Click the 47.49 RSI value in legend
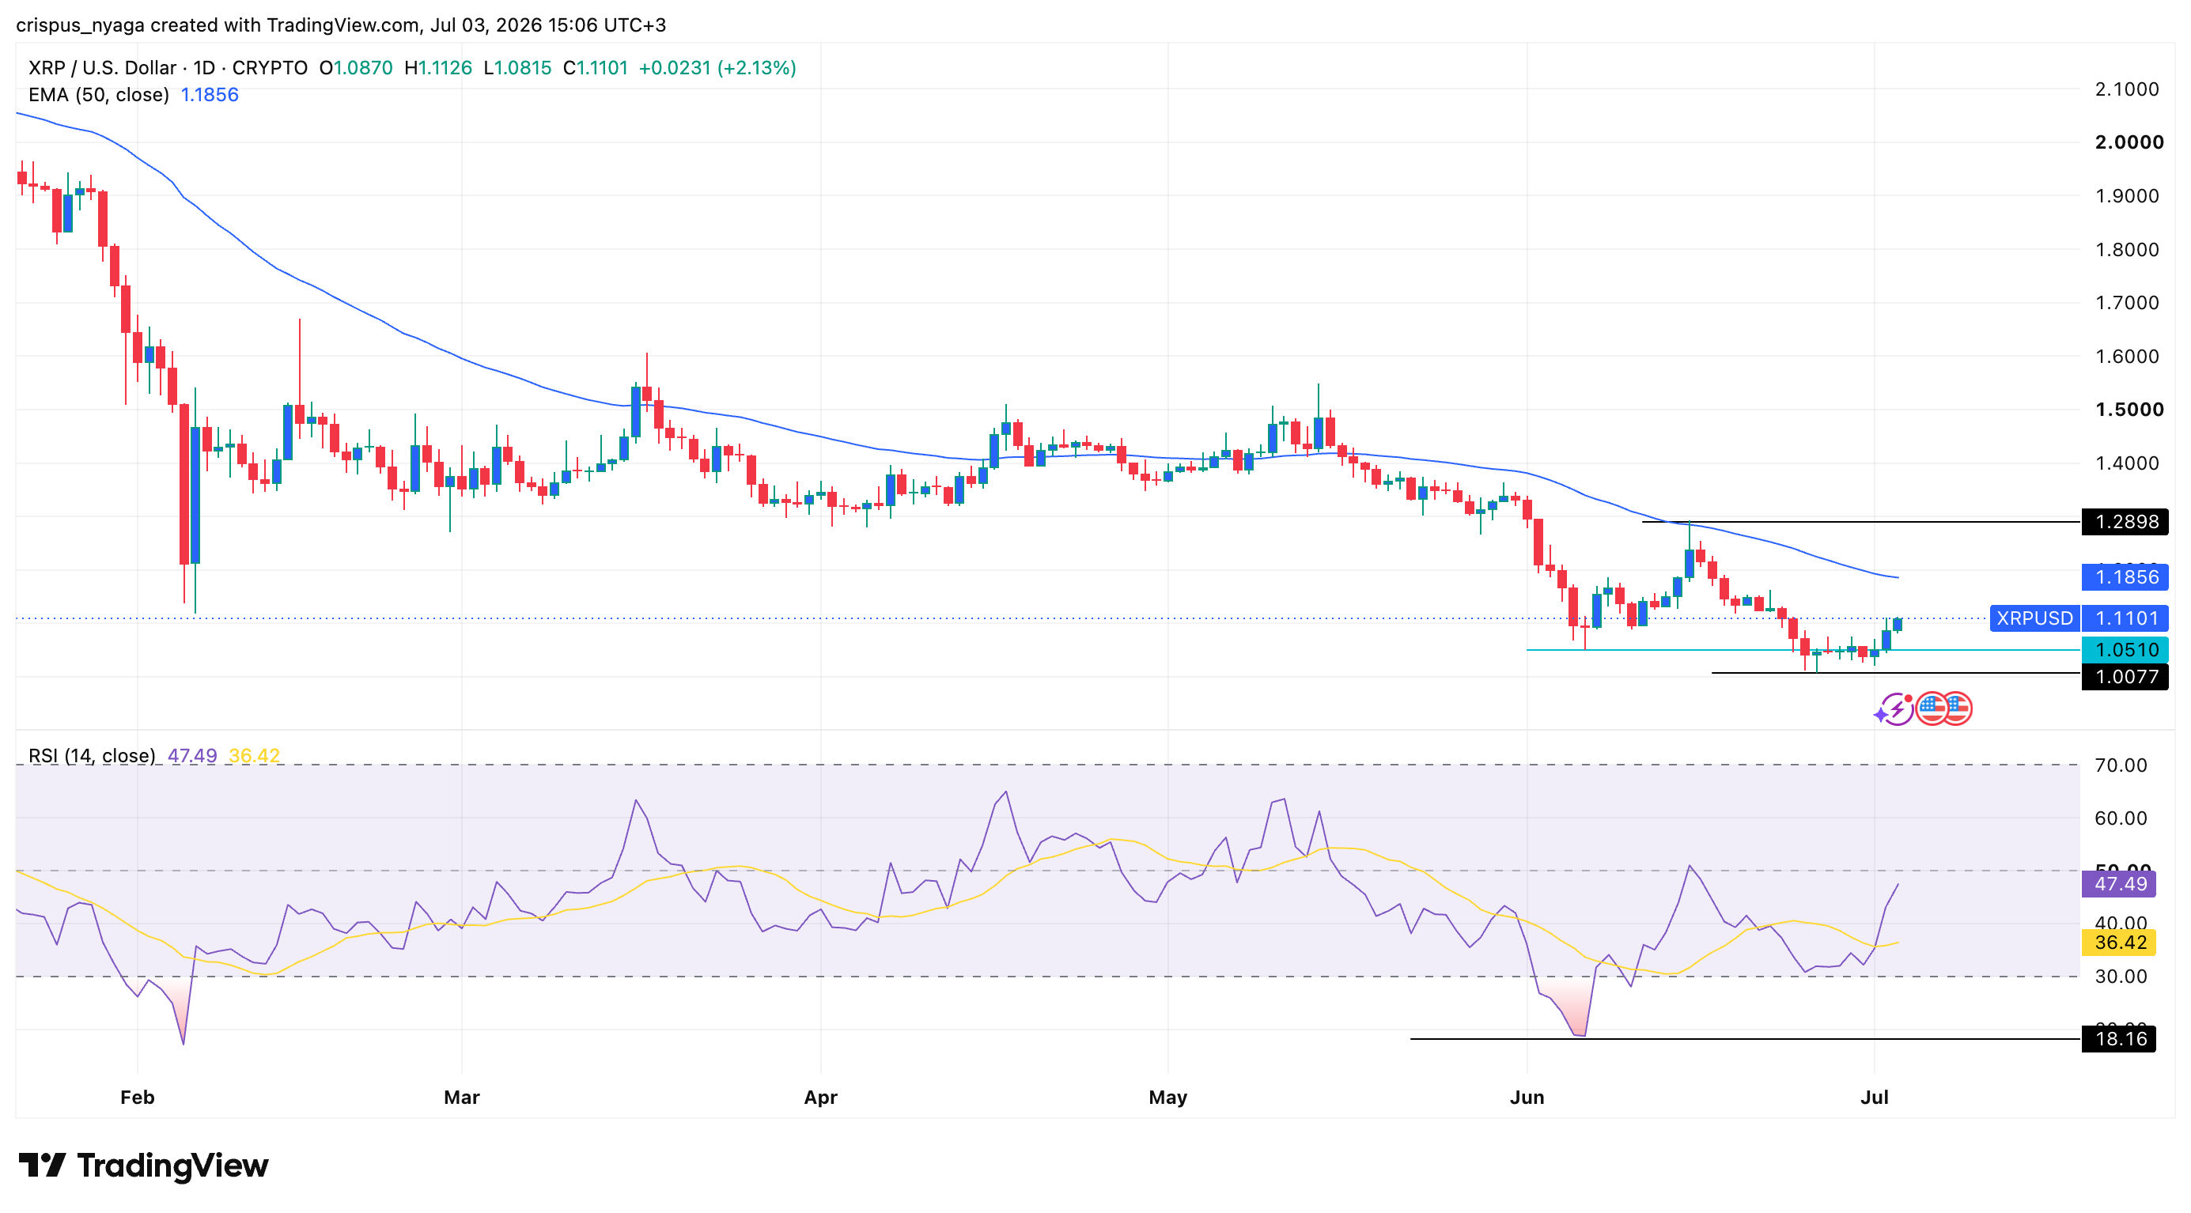 click(x=192, y=756)
